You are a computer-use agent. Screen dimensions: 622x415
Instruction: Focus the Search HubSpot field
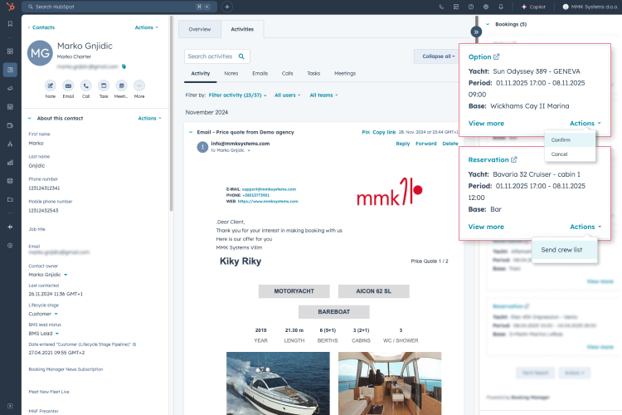click(119, 7)
